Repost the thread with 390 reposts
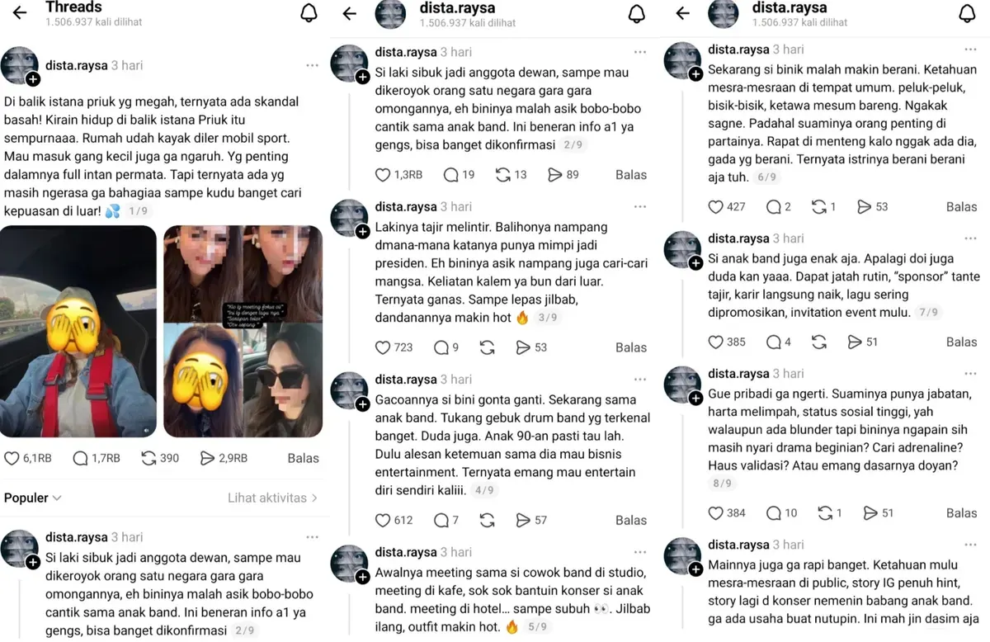990x642 pixels. click(149, 458)
